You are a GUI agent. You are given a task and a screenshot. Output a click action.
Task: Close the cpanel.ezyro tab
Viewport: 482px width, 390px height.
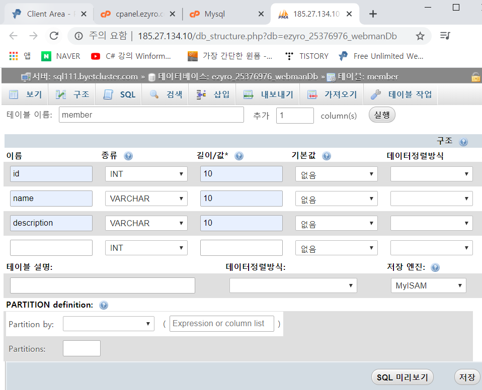tap(173, 14)
